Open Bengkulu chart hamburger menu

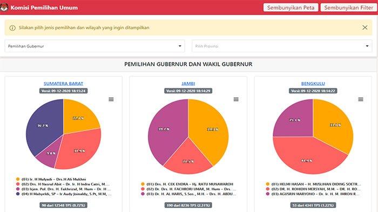click(x=361, y=99)
